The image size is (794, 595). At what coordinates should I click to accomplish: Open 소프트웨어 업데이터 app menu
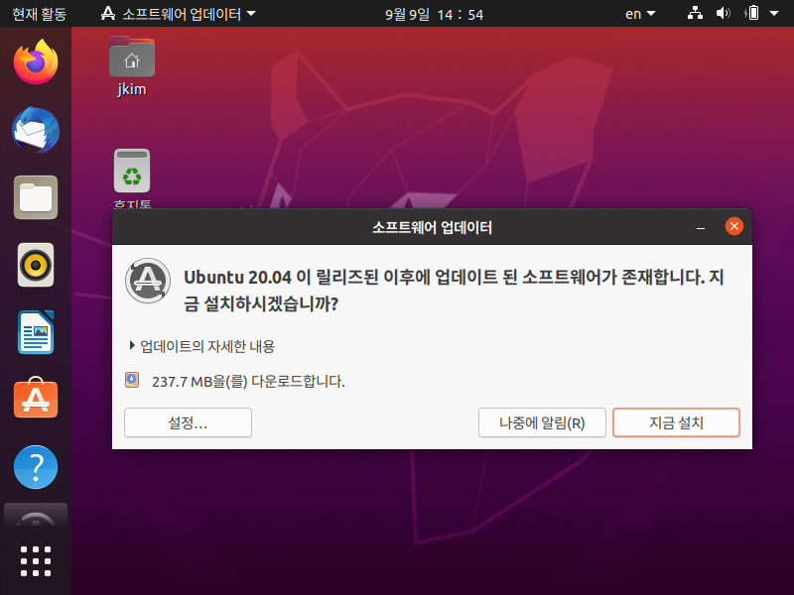(x=179, y=14)
